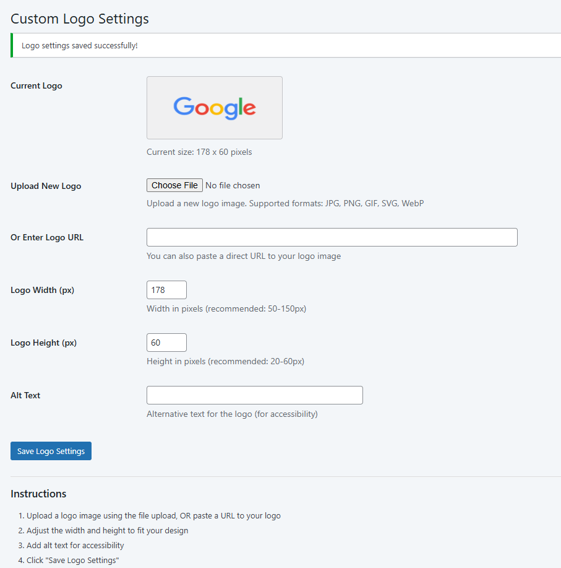This screenshot has height=568, width=561.
Task: Click the supported formats help text
Action: coord(285,203)
